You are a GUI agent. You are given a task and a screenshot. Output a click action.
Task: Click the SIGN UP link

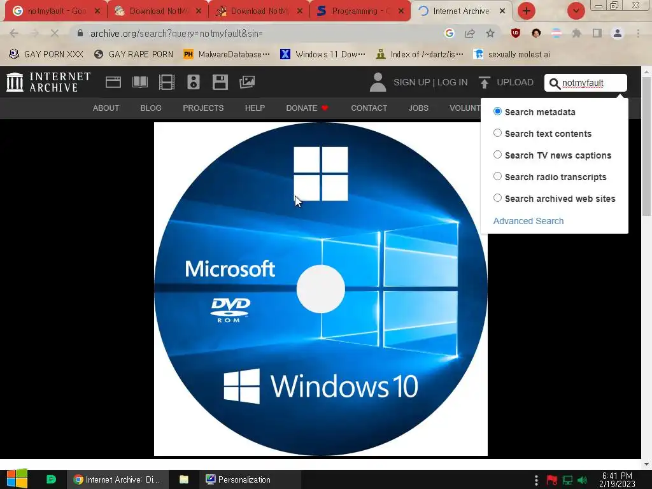[412, 82]
